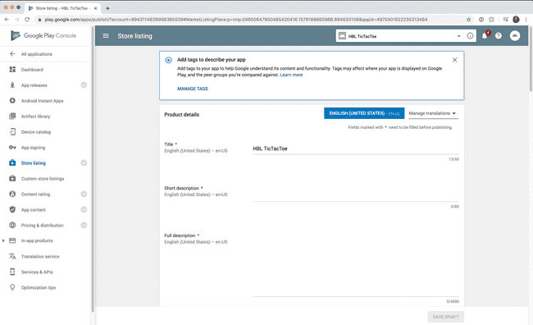Click the Device catalog icon

click(12, 131)
